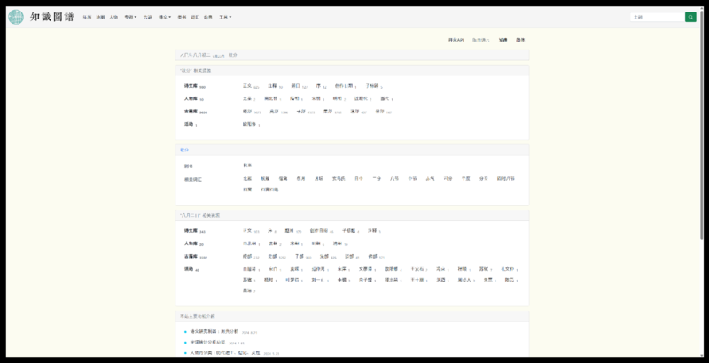709x363 pixels.
Task: Open 向子諲 in the 八月二日 活动 list
Action: pyautogui.click(x=365, y=280)
